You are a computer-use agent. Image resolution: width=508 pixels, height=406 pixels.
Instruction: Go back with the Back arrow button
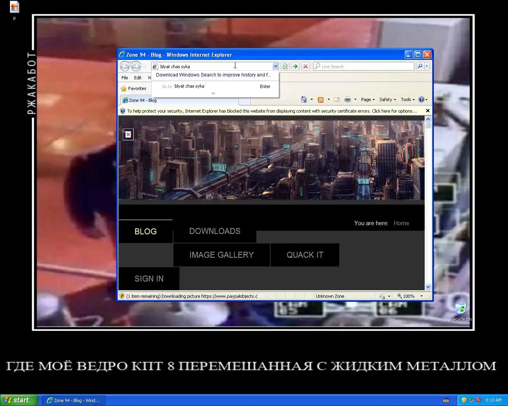125,66
